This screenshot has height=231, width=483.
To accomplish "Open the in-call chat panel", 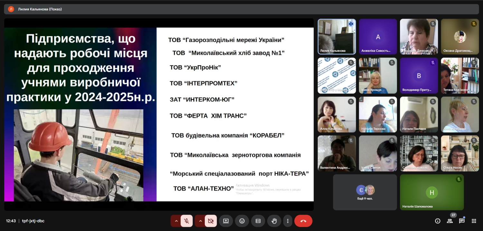I will coord(462,221).
